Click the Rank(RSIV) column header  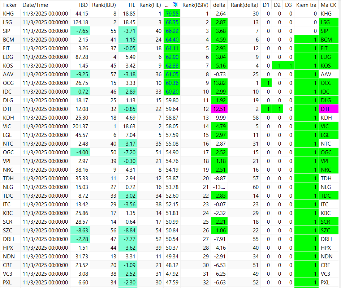[195, 5]
